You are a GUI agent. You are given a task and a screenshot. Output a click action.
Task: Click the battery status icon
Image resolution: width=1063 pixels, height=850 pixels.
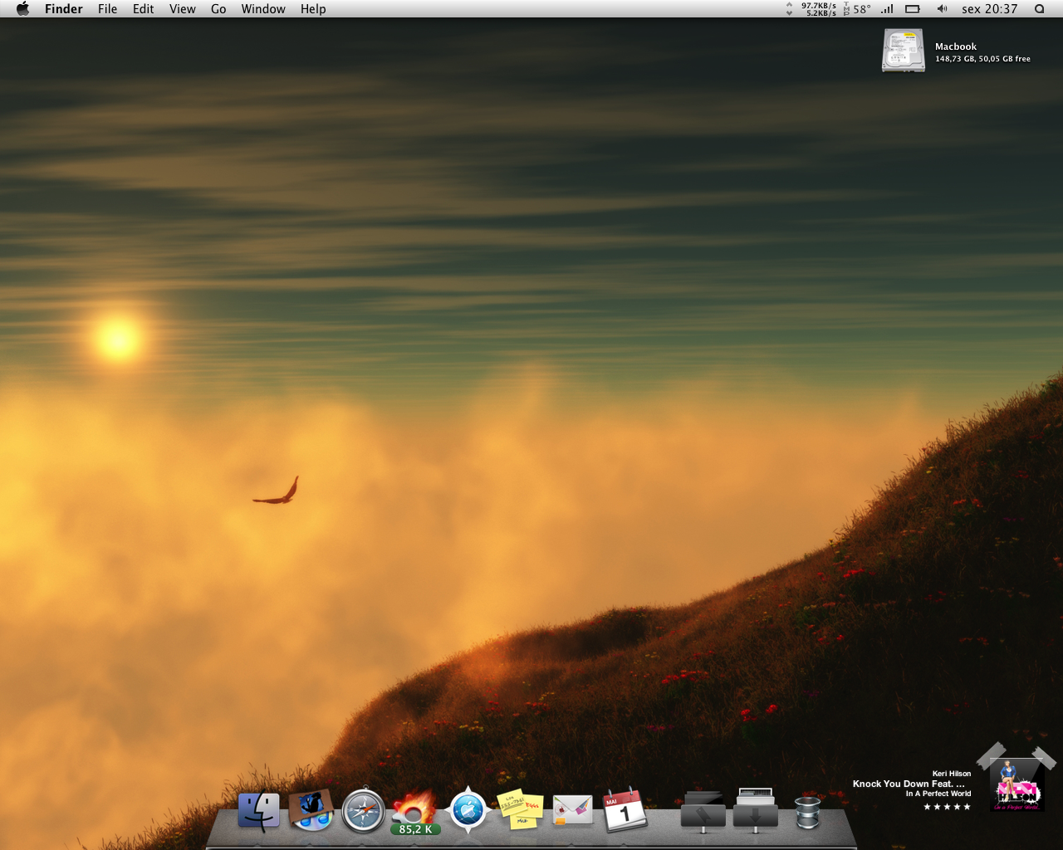tap(913, 9)
